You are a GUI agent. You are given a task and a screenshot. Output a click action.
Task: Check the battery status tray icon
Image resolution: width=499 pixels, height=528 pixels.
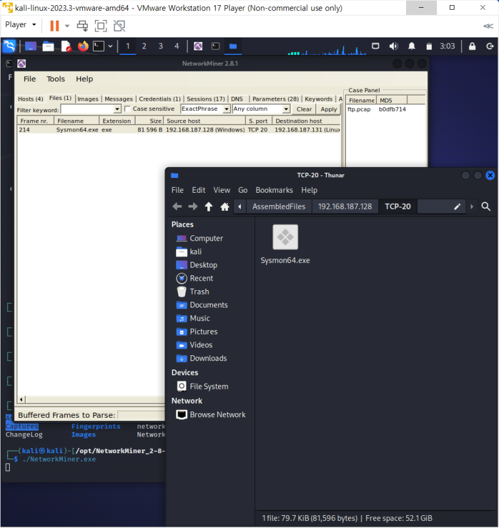[429, 46]
